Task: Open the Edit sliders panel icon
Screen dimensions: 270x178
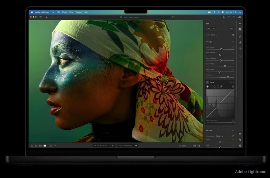Action: [x=240, y=29]
